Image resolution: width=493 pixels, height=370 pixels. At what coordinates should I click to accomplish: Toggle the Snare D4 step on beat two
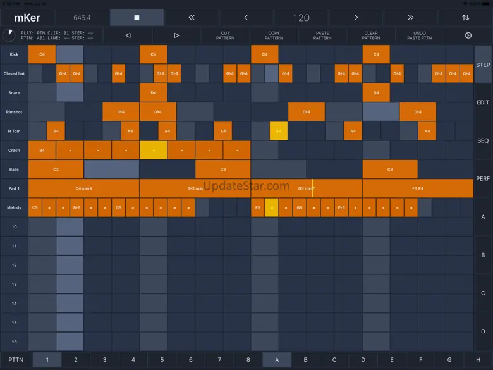153,92
